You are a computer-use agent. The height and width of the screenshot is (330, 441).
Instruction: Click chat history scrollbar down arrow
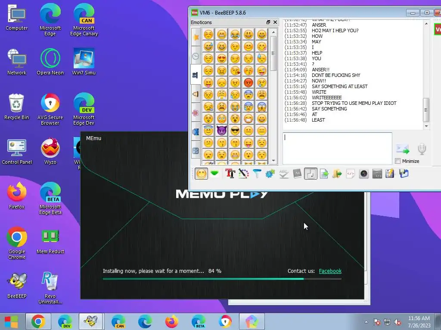tap(426, 126)
